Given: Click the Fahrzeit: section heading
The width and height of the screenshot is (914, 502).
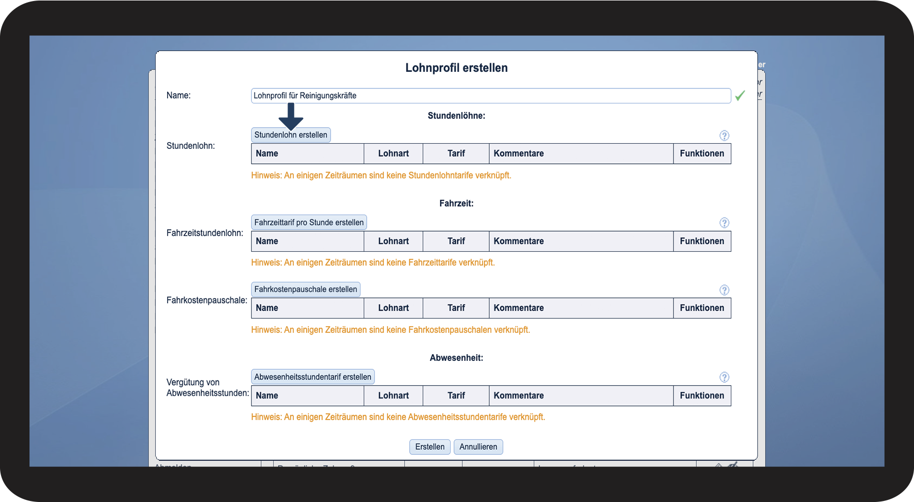Looking at the screenshot, I should click(x=457, y=204).
